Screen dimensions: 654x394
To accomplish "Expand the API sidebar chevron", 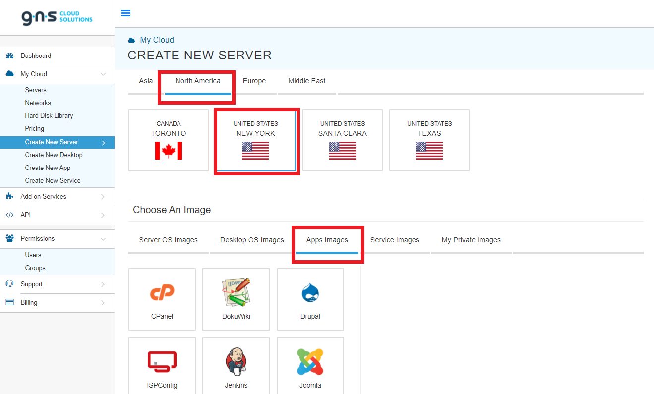I will (x=103, y=215).
